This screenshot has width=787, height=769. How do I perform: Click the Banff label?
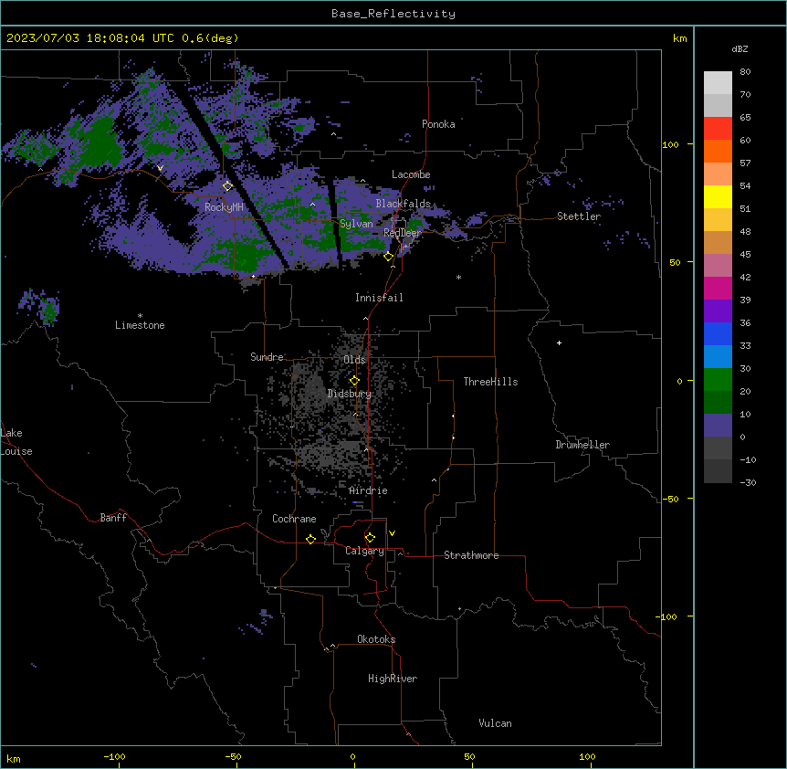(x=113, y=518)
